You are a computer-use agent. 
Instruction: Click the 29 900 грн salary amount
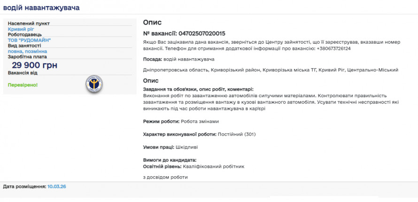tap(34, 65)
